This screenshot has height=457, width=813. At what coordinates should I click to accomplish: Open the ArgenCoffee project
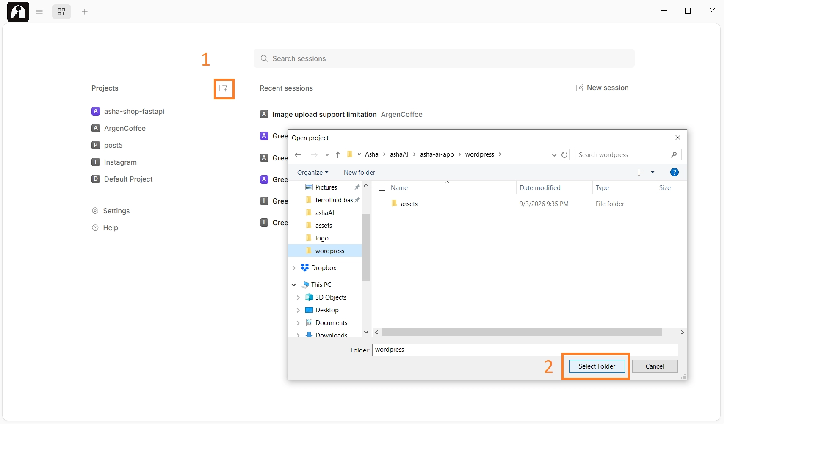tap(124, 128)
